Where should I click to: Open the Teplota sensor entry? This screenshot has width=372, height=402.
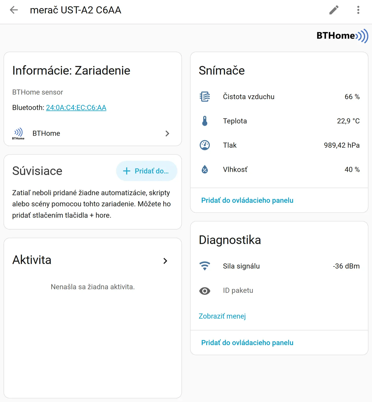279,121
